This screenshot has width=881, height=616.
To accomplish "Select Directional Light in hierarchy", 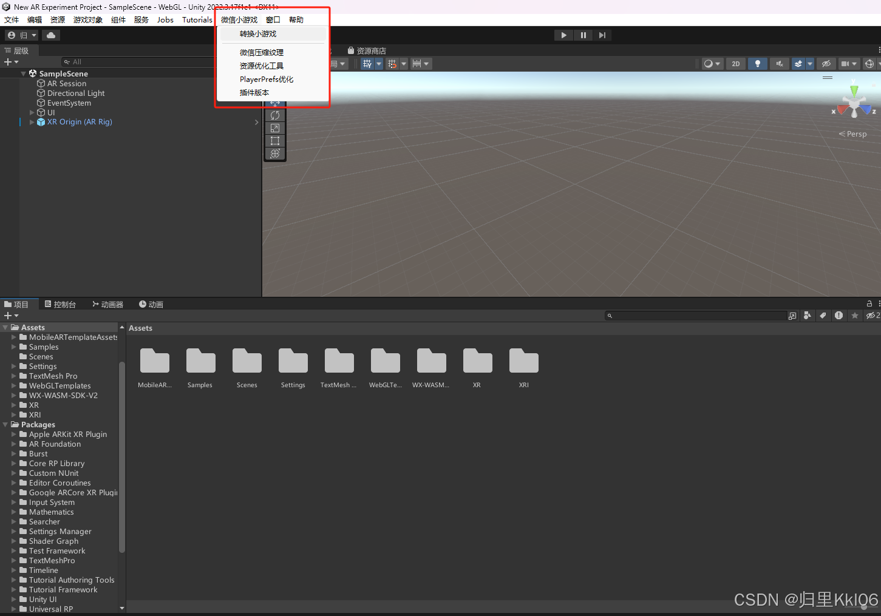I will point(76,93).
